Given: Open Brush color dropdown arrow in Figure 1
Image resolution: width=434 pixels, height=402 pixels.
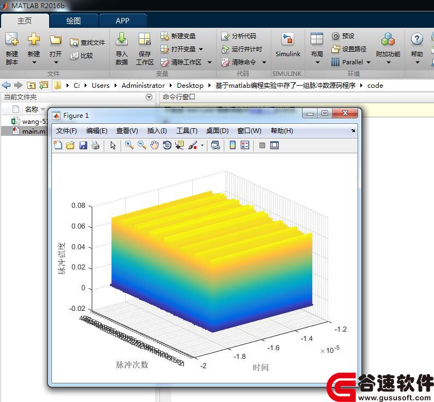Looking at the screenshot, I should point(203,145).
